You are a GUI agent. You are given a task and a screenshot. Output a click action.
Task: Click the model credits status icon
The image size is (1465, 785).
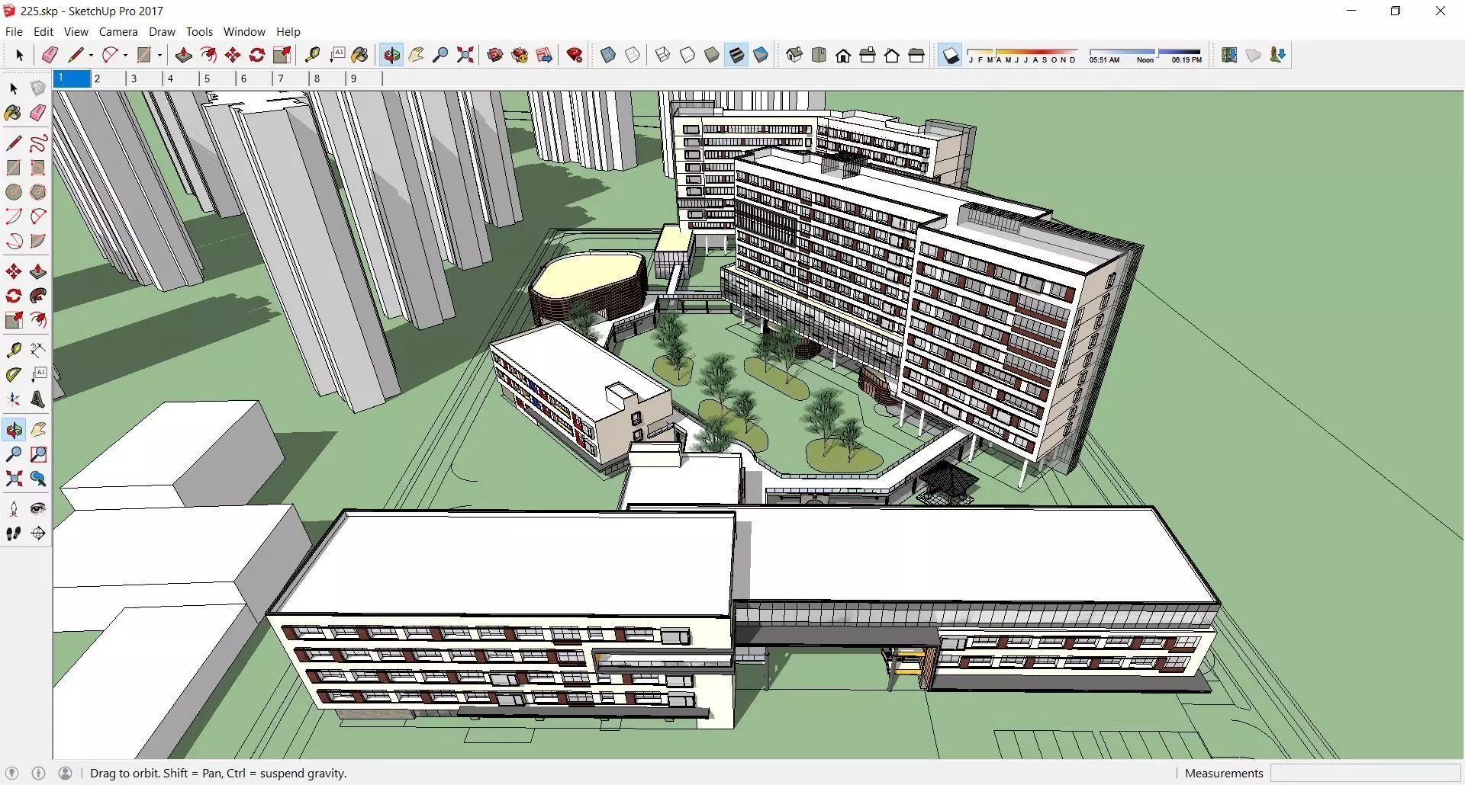point(39,773)
